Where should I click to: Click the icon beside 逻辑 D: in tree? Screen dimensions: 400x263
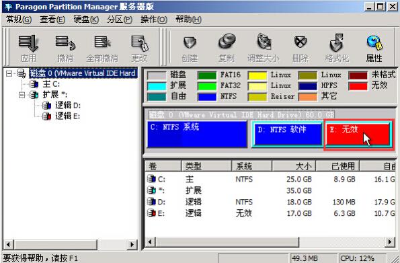(46, 106)
